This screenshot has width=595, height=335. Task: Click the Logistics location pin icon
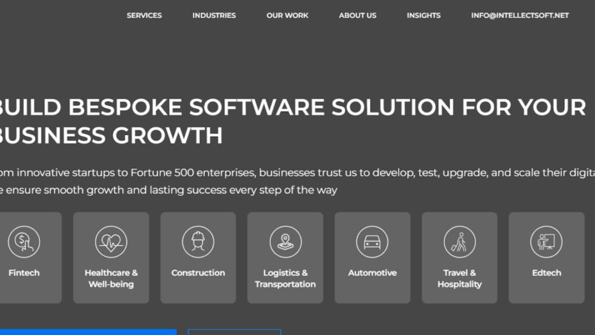click(x=285, y=241)
